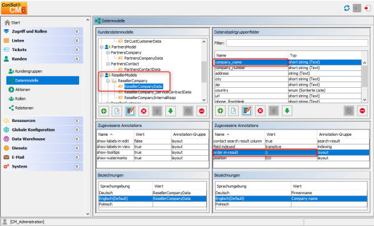The height and width of the screenshot is (226, 374).
Task: Expand Data Warehouse section
Action: pyautogui.click(x=77, y=139)
